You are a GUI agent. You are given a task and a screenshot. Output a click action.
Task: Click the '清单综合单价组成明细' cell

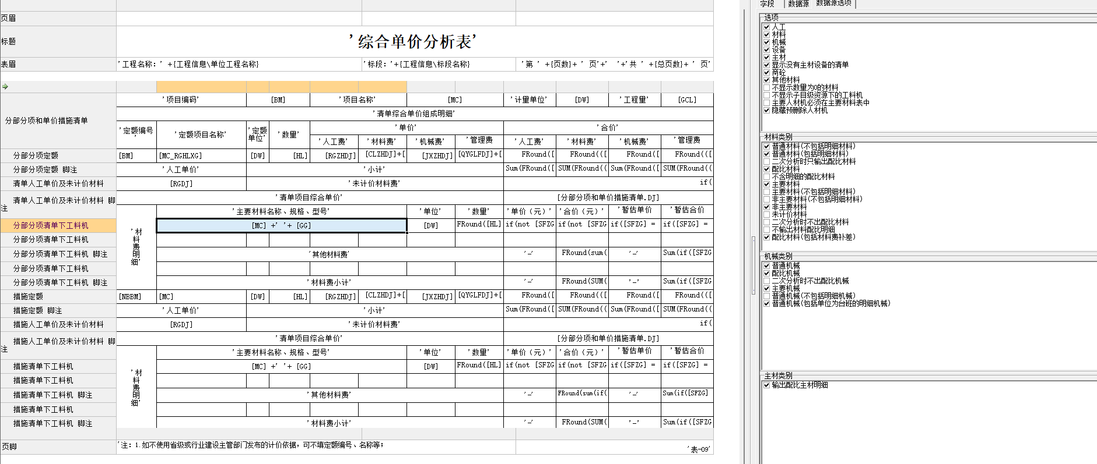(x=415, y=114)
